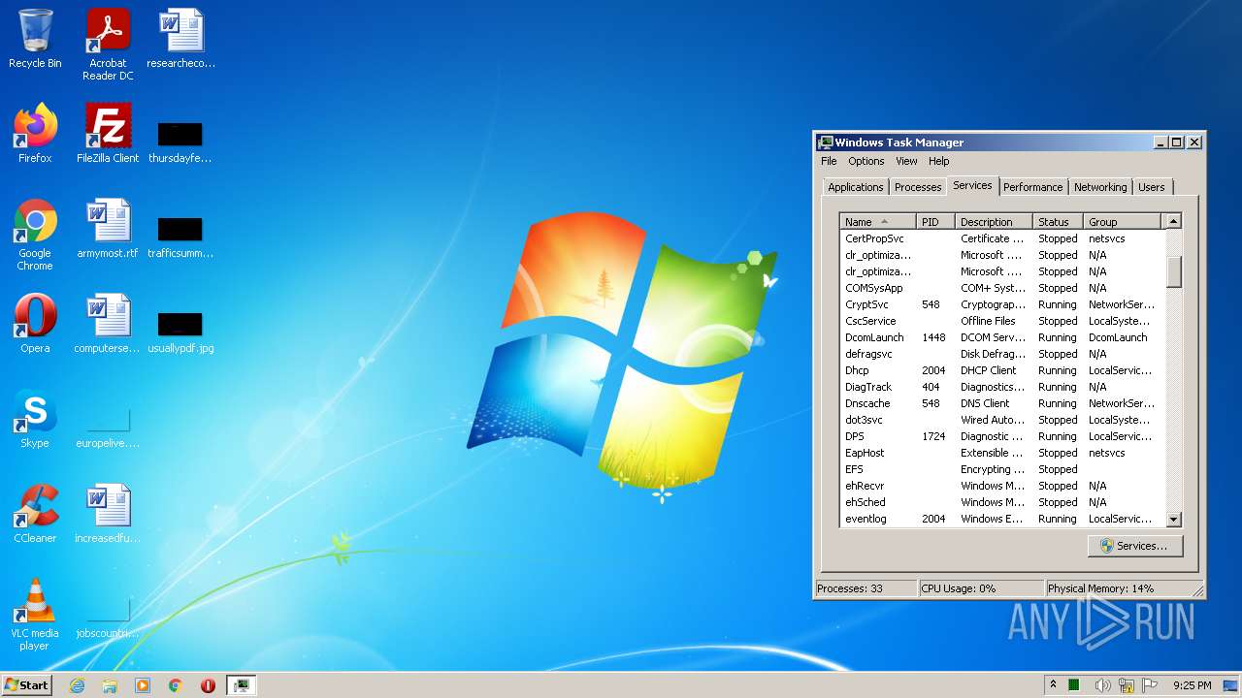Launch Skype desktop shortcut
Viewport: 1242px width, 698px height.
click(x=35, y=419)
